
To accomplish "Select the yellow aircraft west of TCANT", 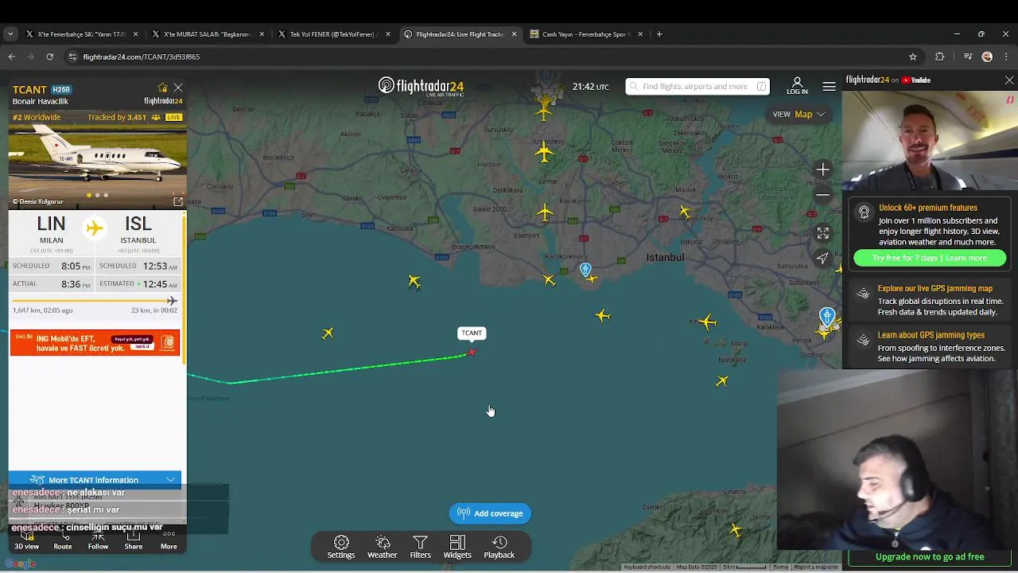I will (328, 333).
